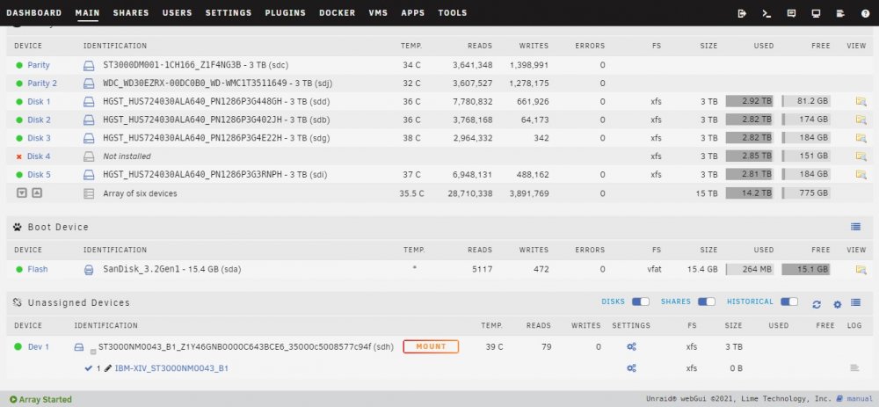Screen dimensions: 879x407
Task: Browse Disk 1 with the view folder icon
Action: [x=861, y=101]
